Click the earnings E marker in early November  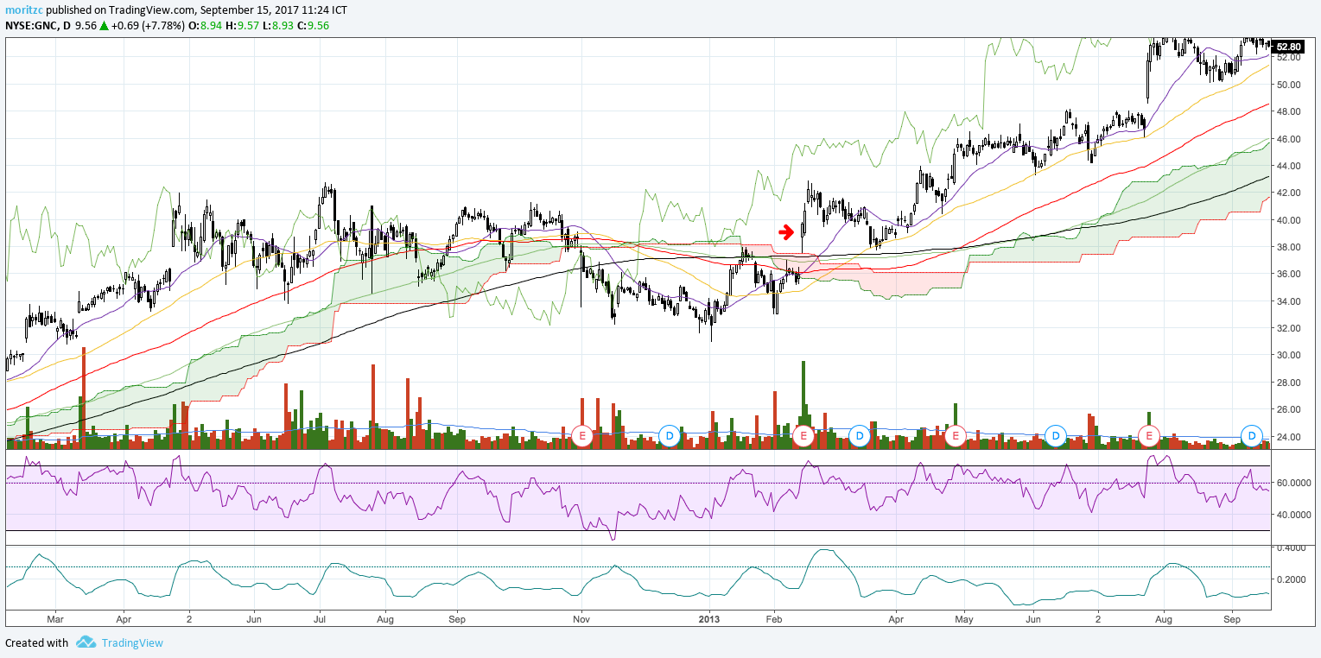(582, 435)
